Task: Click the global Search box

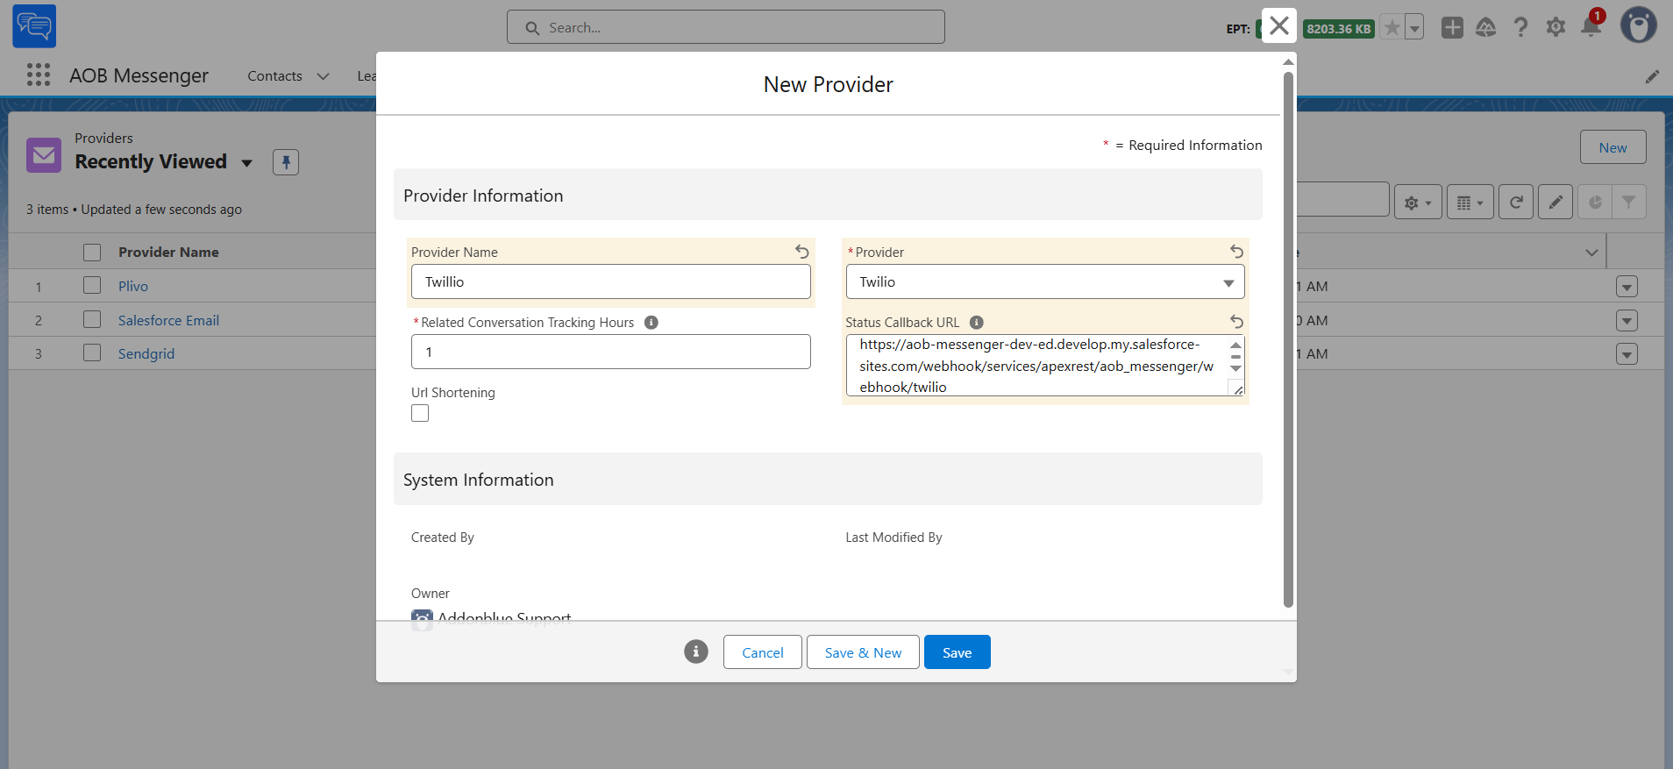Action: point(726,27)
